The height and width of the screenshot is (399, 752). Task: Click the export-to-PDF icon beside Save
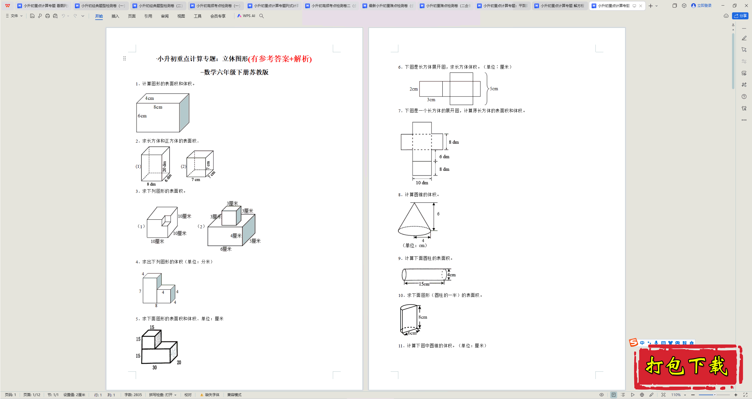[x=40, y=16]
